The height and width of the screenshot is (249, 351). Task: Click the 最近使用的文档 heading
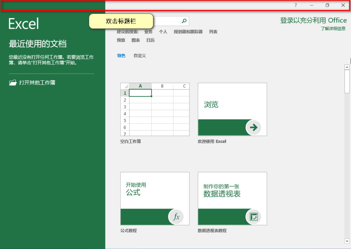(x=37, y=44)
